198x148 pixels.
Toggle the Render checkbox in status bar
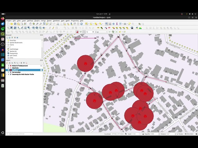tap(178, 134)
